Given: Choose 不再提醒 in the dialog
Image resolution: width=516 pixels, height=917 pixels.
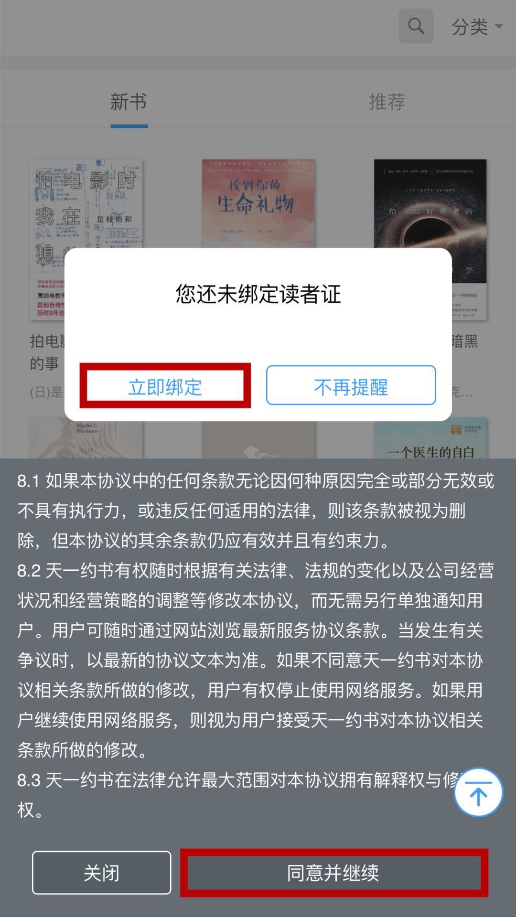Looking at the screenshot, I should coord(351,385).
